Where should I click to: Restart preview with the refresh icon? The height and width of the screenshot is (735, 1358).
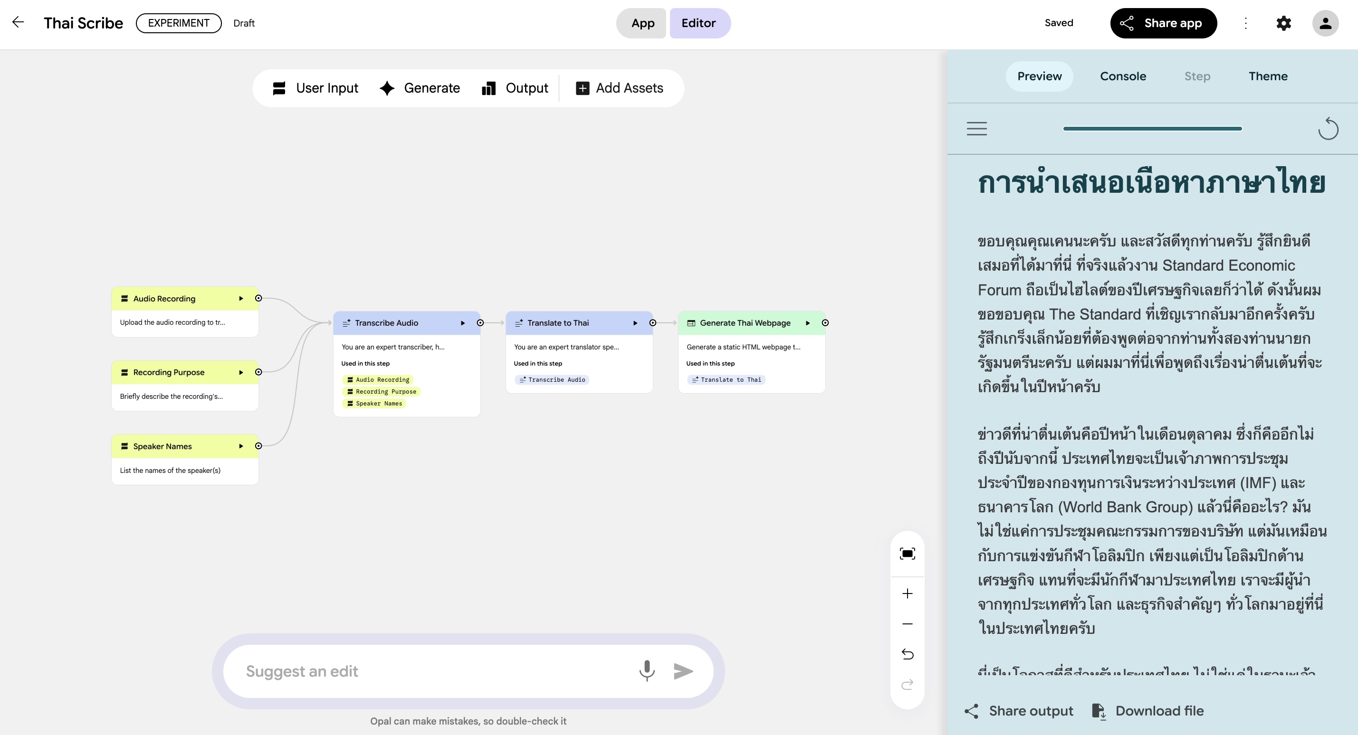[1328, 128]
